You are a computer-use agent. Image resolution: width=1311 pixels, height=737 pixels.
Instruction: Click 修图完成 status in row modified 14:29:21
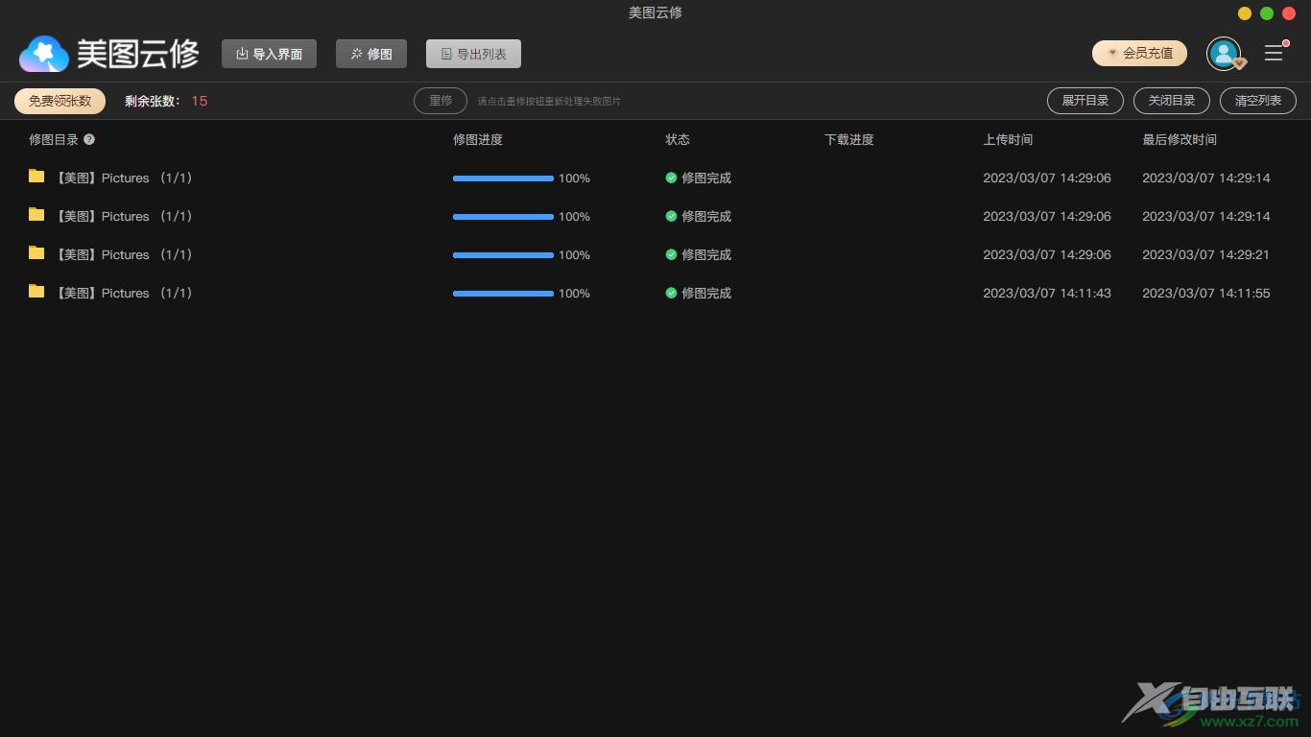pyautogui.click(x=706, y=254)
